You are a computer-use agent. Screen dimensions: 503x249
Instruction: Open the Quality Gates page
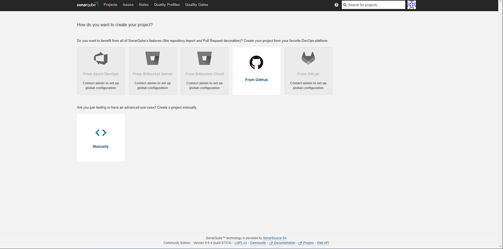(196, 4)
